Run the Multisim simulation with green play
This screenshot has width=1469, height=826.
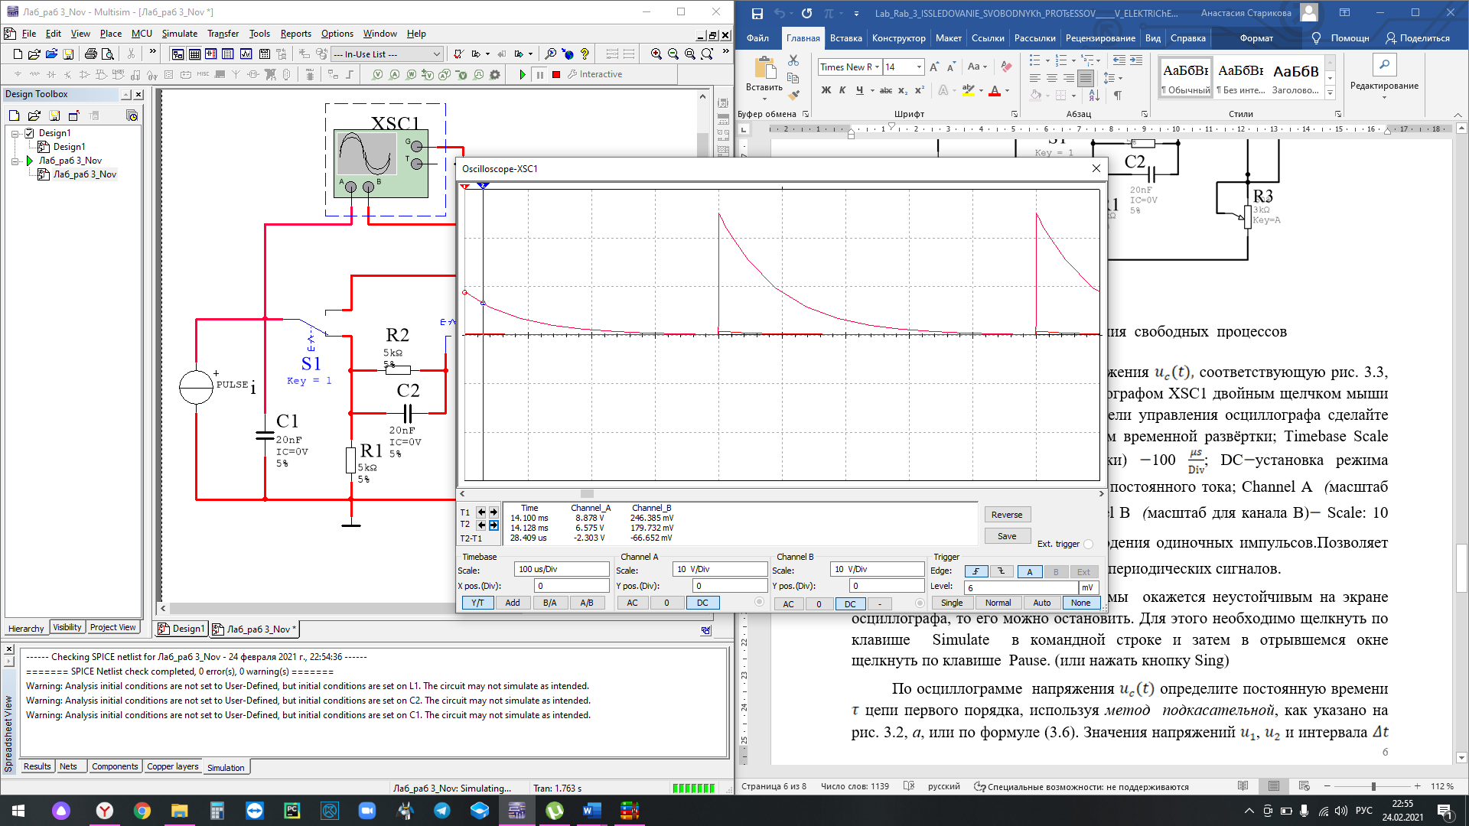coord(523,74)
